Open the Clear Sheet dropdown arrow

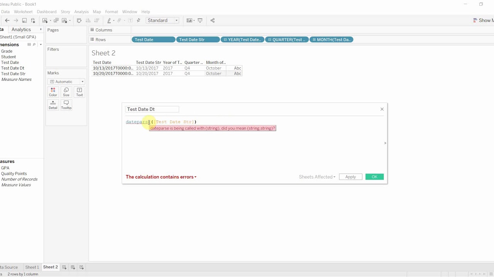tap(69, 21)
